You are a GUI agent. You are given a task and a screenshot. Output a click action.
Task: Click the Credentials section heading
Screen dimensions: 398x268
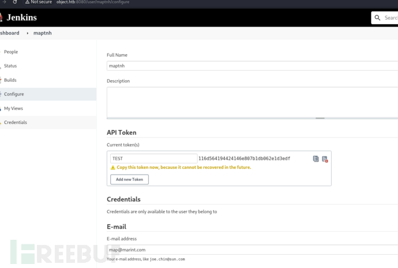click(123, 199)
